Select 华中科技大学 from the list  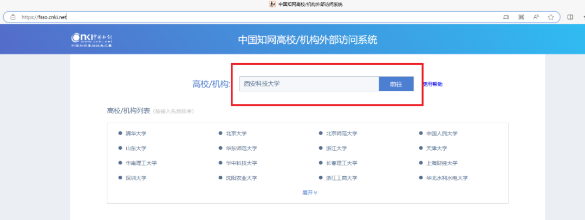coord(242,163)
